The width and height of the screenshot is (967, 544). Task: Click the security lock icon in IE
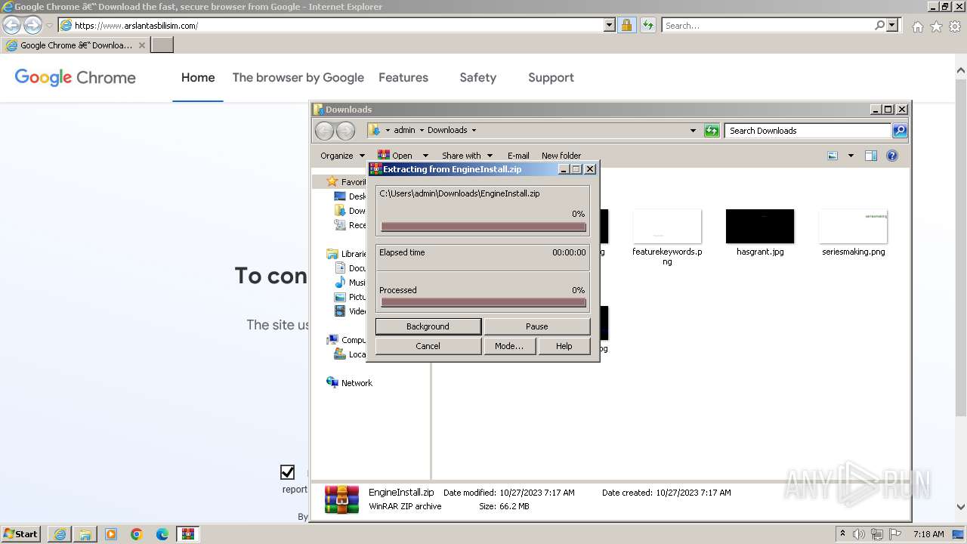(x=627, y=25)
